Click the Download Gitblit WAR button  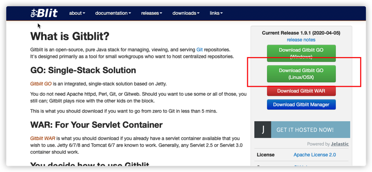[301, 91]
